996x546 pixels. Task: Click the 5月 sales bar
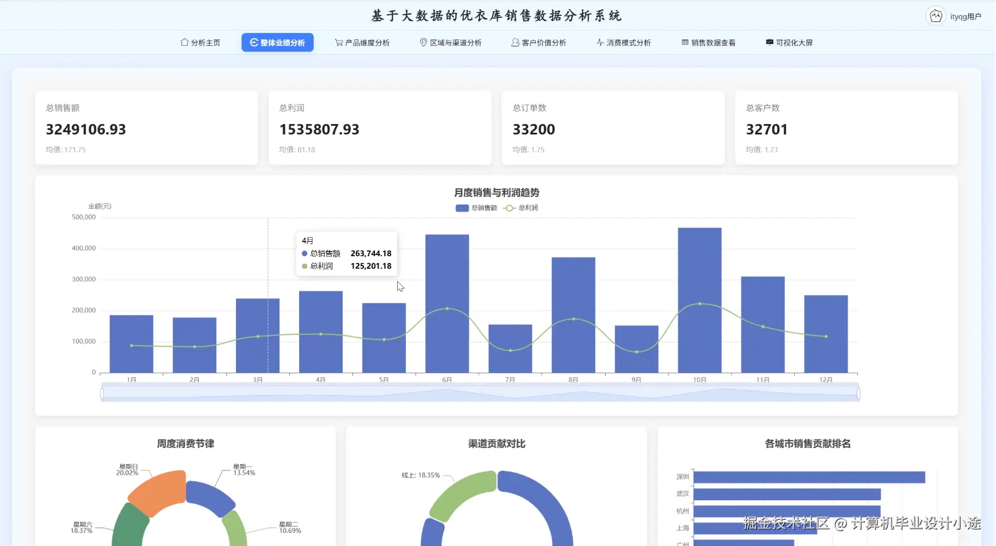tap(384, 338)
